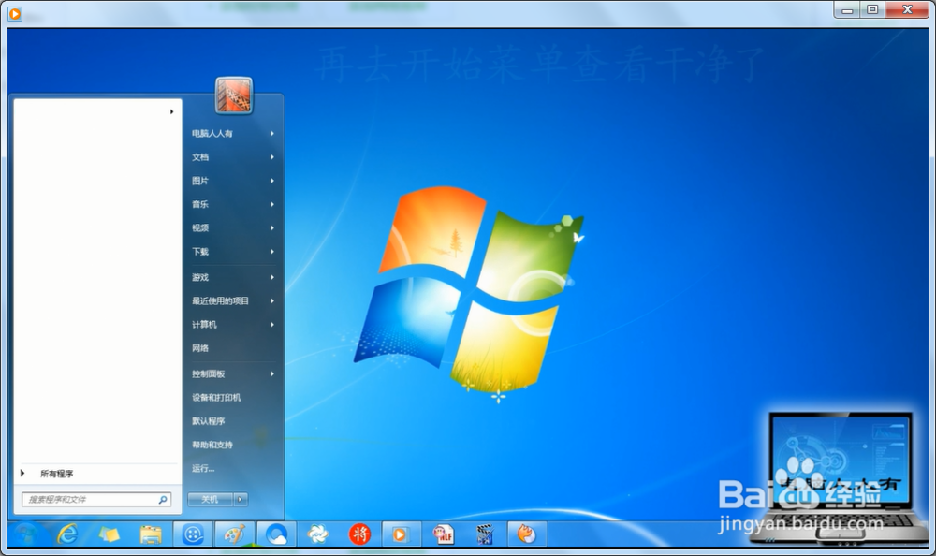The height and width of the screenshot is (556, 936).
Task: Open 游戏 in Start menu
Action: pos(200,277)
